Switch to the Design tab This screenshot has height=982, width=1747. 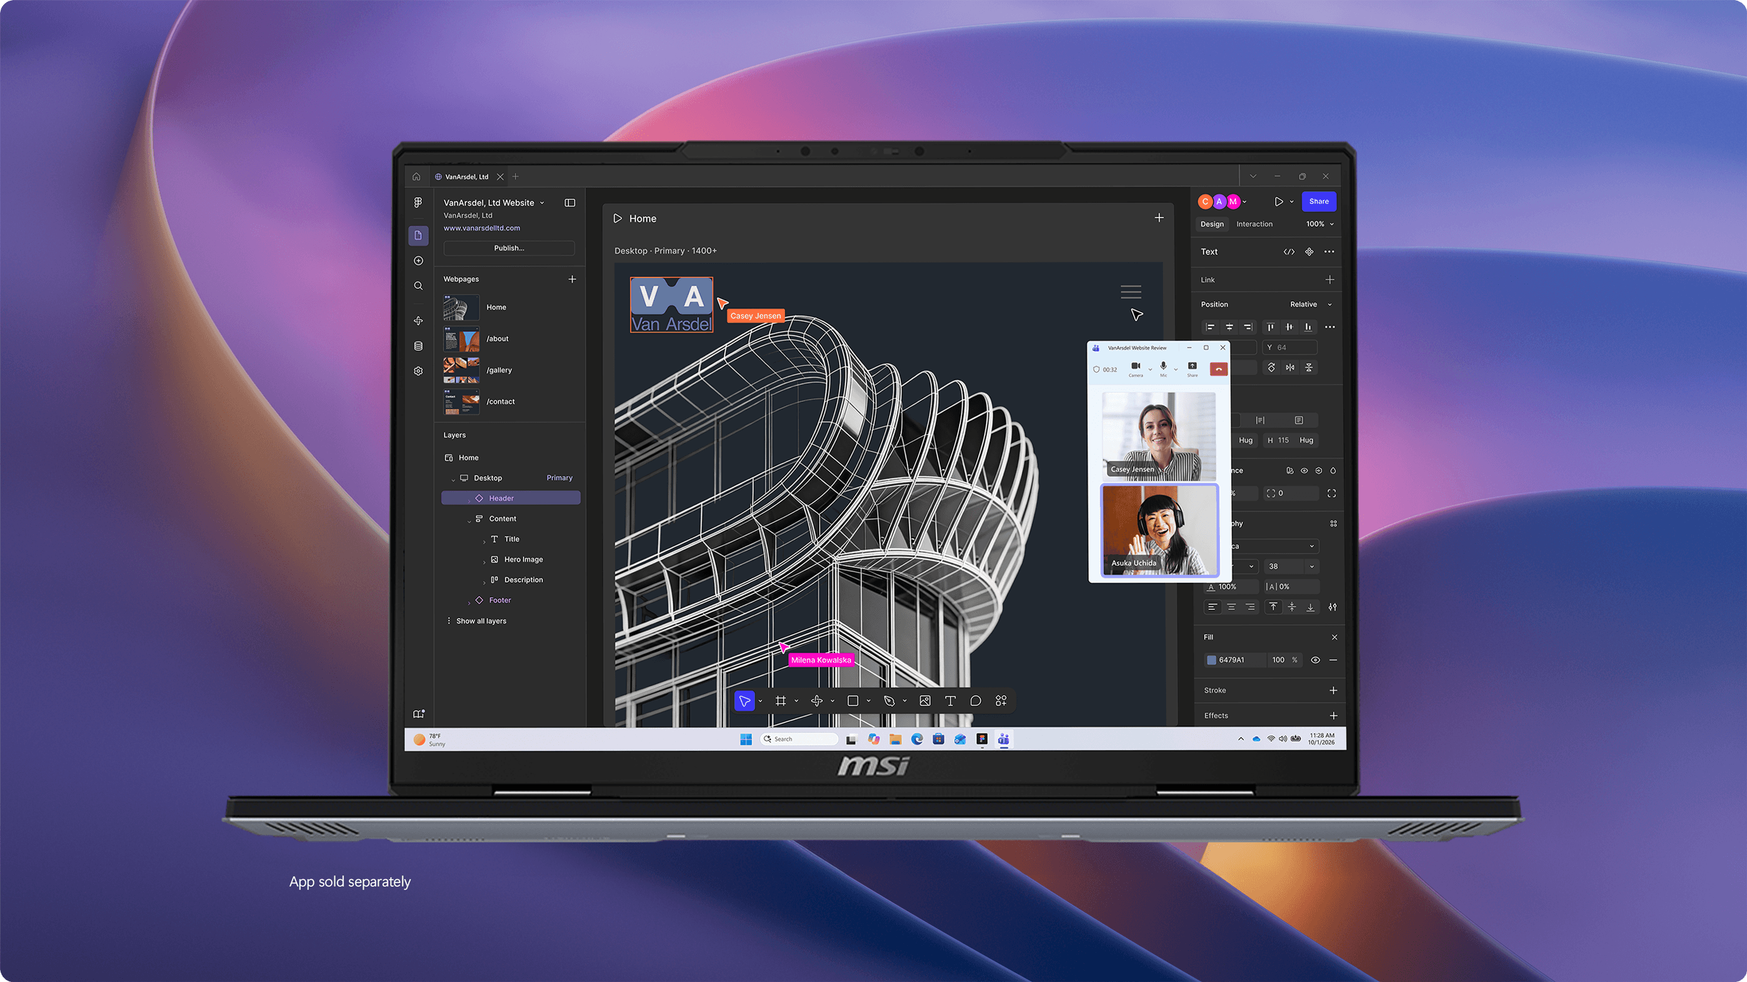pos(1212,224)
